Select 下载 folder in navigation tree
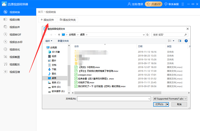The image size is (200, 131). pyautogui.click(x=52, y=69)
